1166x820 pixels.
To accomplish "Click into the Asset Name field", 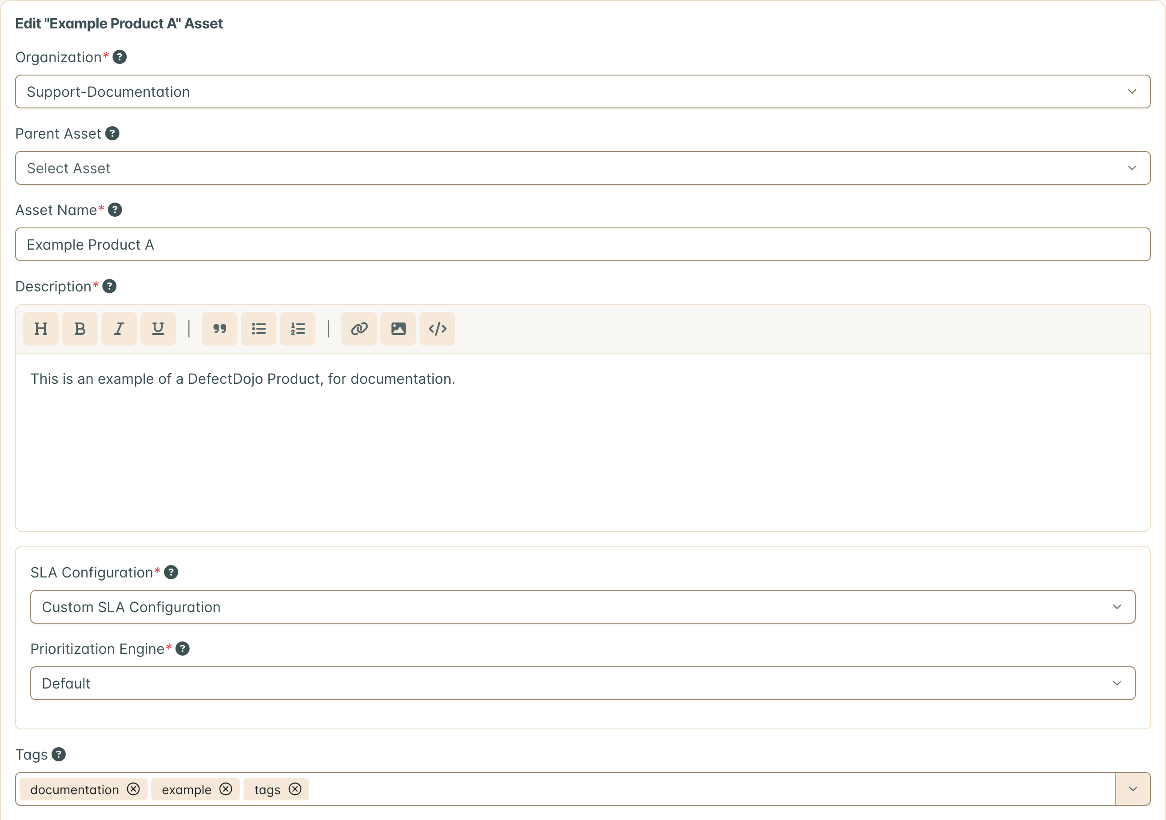I will coord(583,245).
